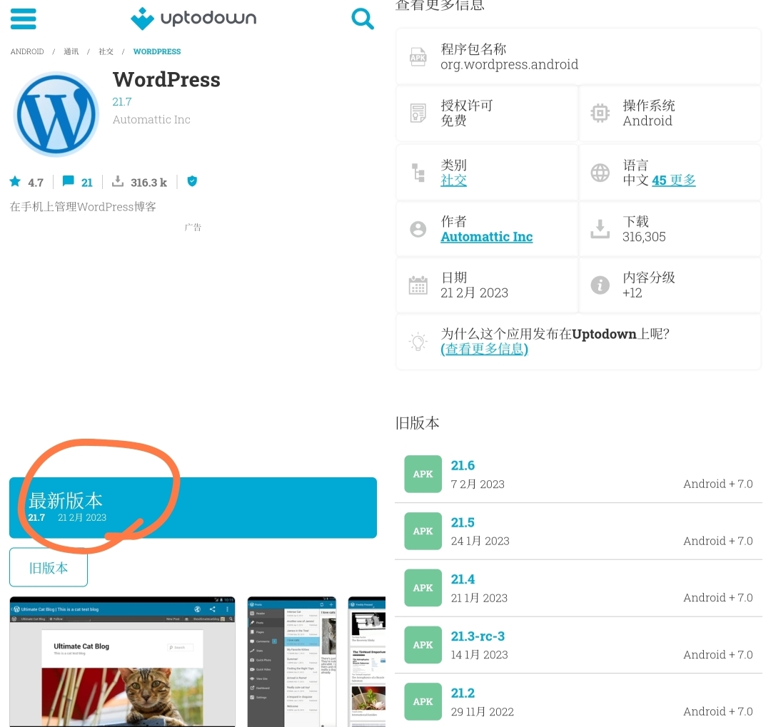Click the category tree icon beside 类别

tap(418, 173)
